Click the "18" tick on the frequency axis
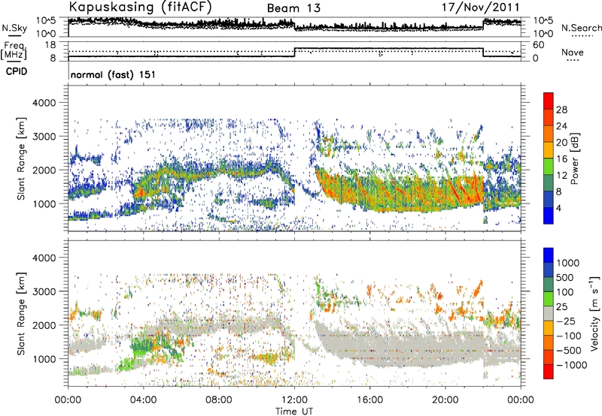 pos(50,45)
